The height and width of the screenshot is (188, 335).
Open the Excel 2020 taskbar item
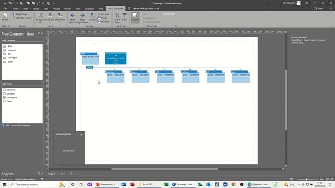point(148,184)
